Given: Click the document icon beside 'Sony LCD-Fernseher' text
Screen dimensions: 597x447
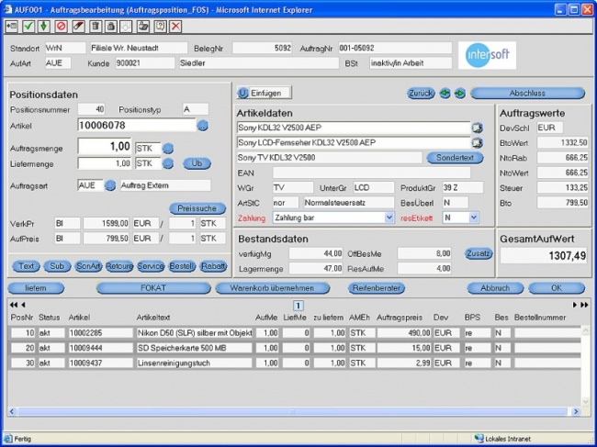Looking at the screenshot, I should [477, 143].
